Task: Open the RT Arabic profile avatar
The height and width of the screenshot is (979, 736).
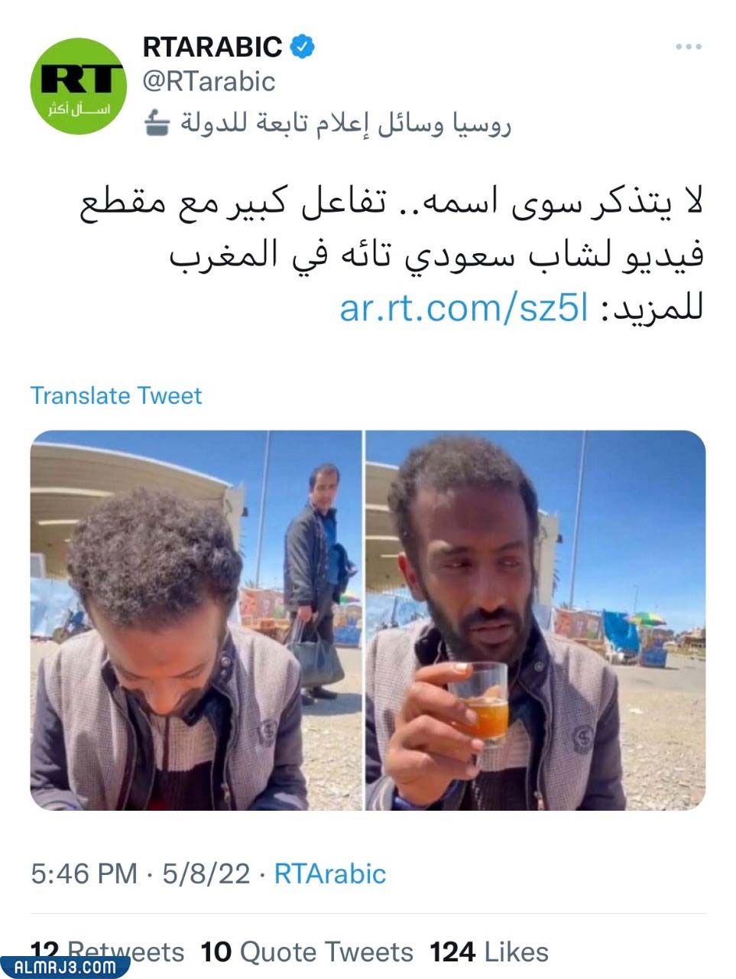Action: [79, 86]
